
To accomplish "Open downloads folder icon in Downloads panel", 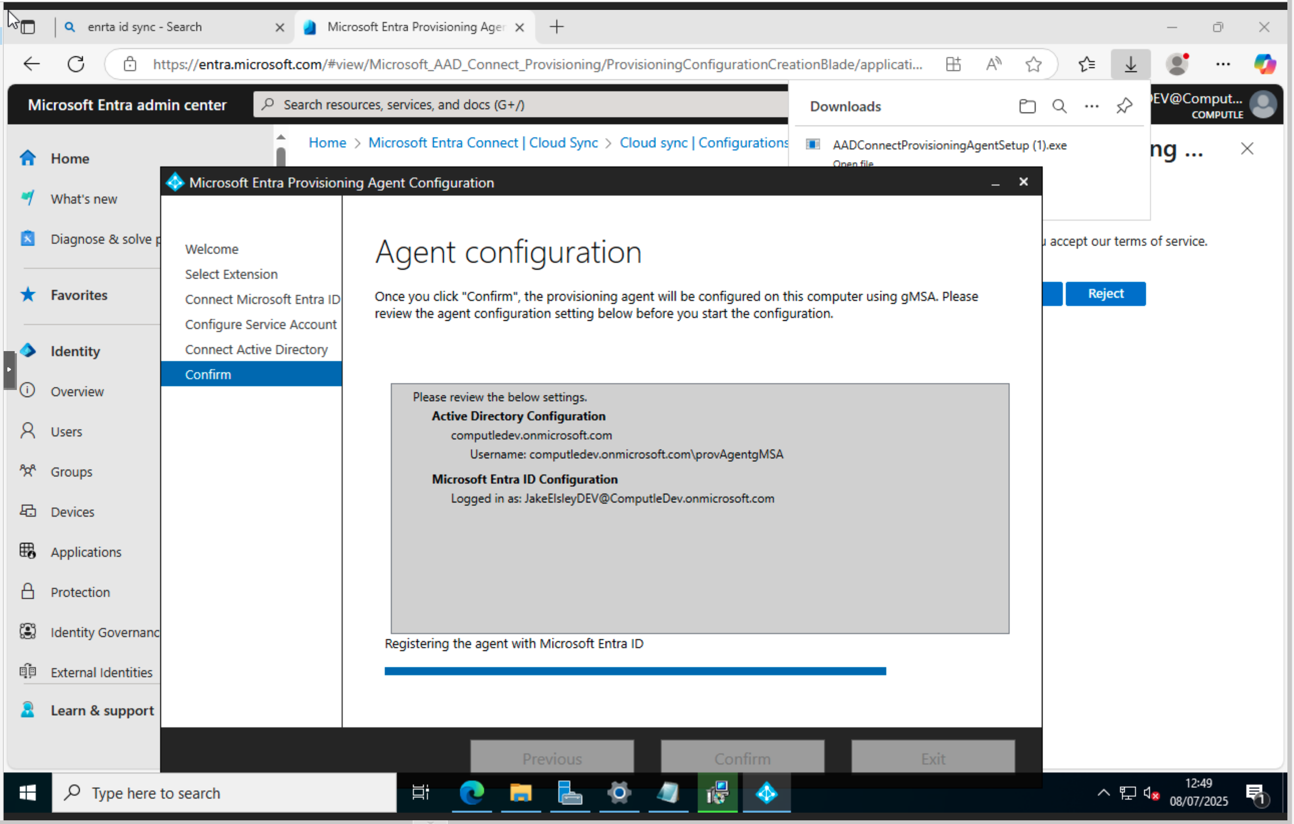I will [x=1027, y=106].
